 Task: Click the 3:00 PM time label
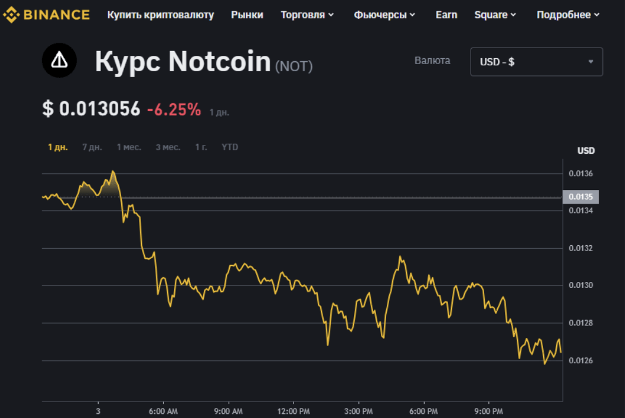point(358,411)
